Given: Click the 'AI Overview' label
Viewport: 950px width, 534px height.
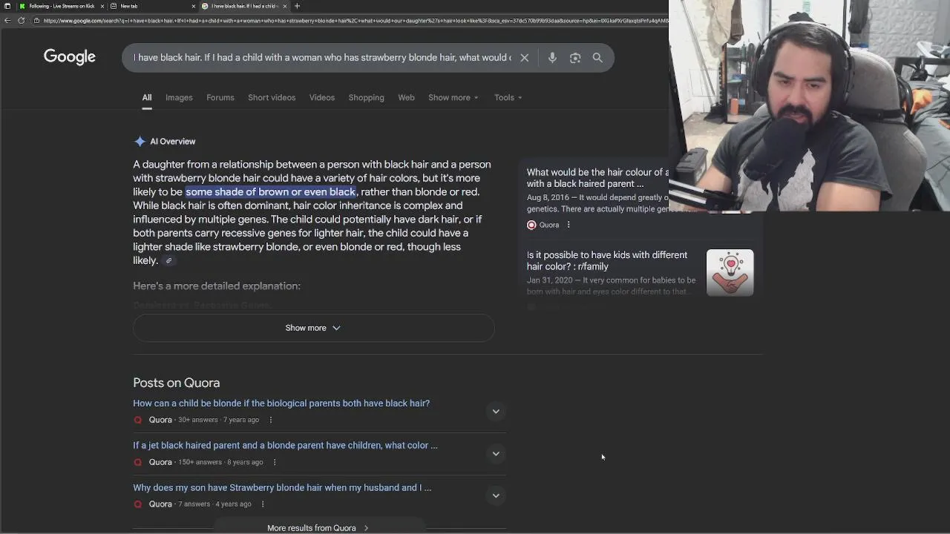Looking at the screenshot, I should click(x=173, y=142).
